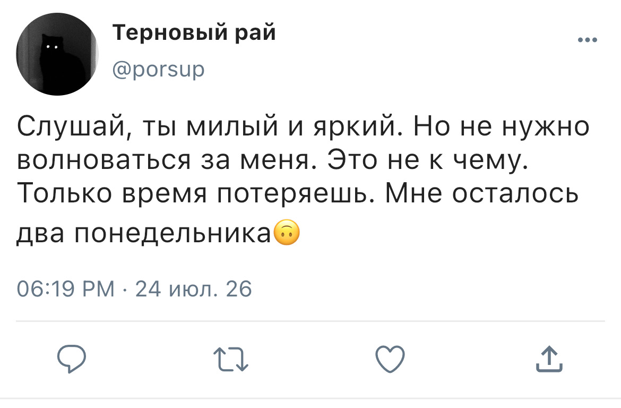
Task: Click the words Мне осталось
Action: tap(482, 194)
